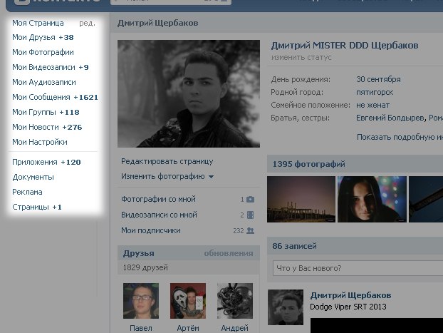Open Страницы +1

pos(37,207)
